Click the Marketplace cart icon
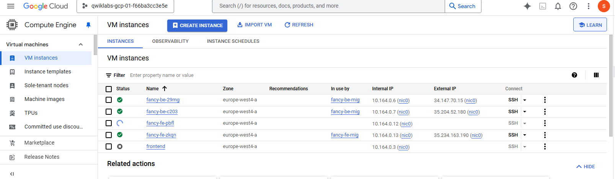Screen dimensions: 615x179 [12, 143]
